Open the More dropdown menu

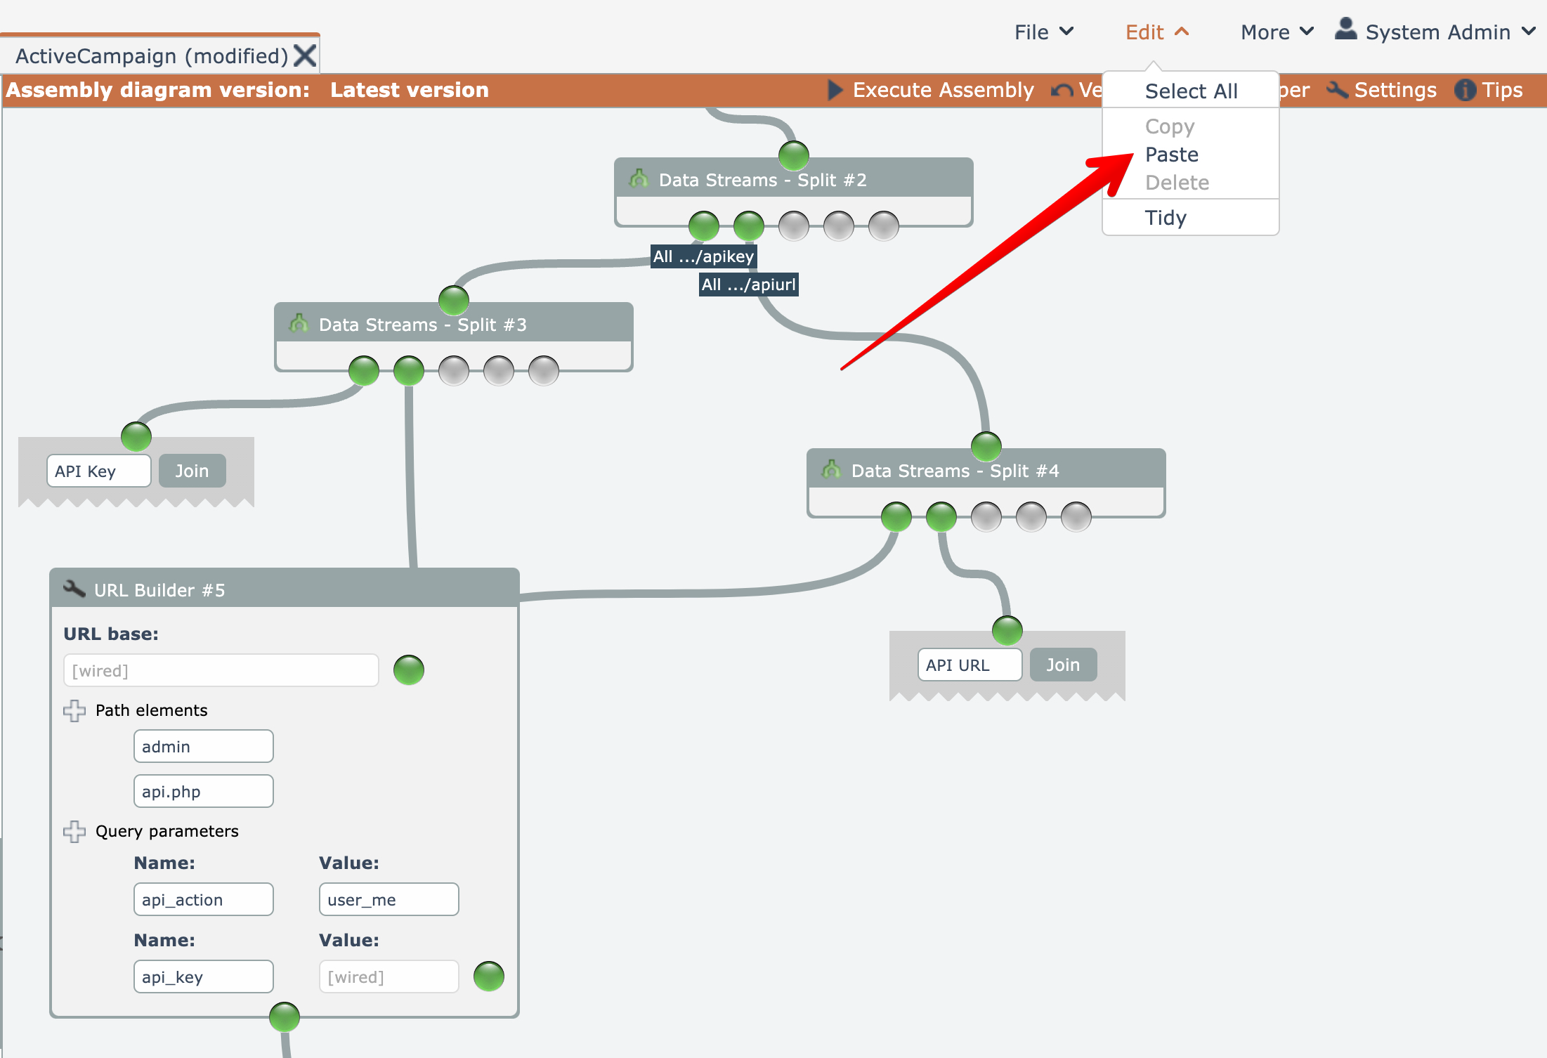(x=1276, y=32)
